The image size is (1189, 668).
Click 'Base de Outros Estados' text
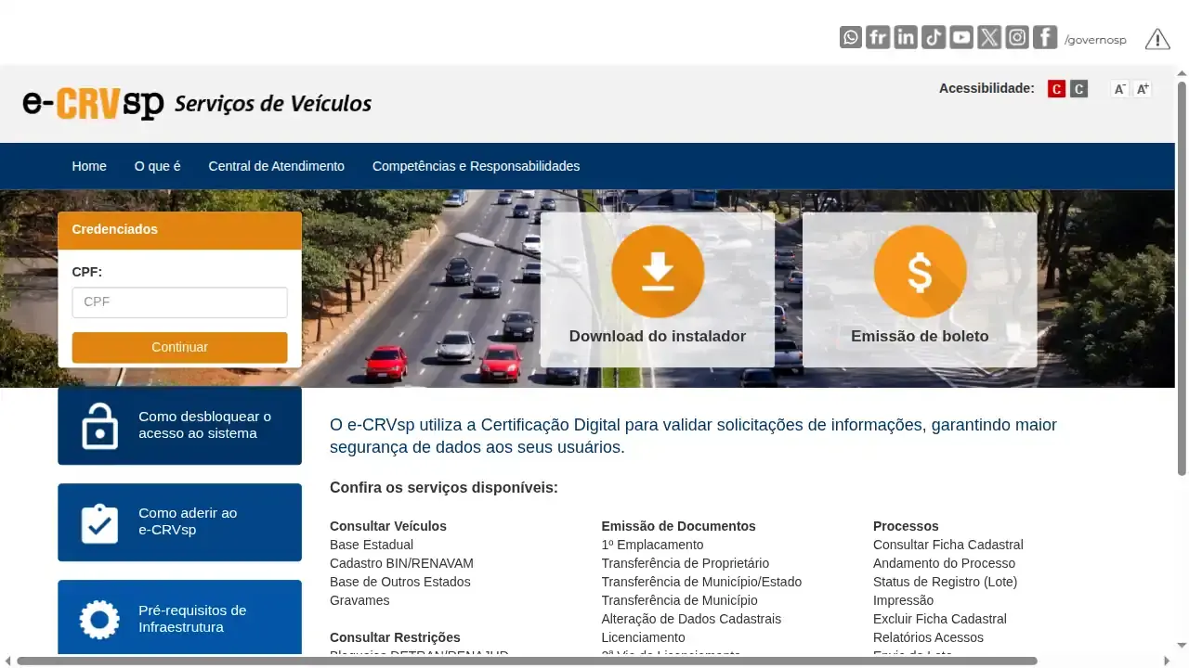[400, 582]
